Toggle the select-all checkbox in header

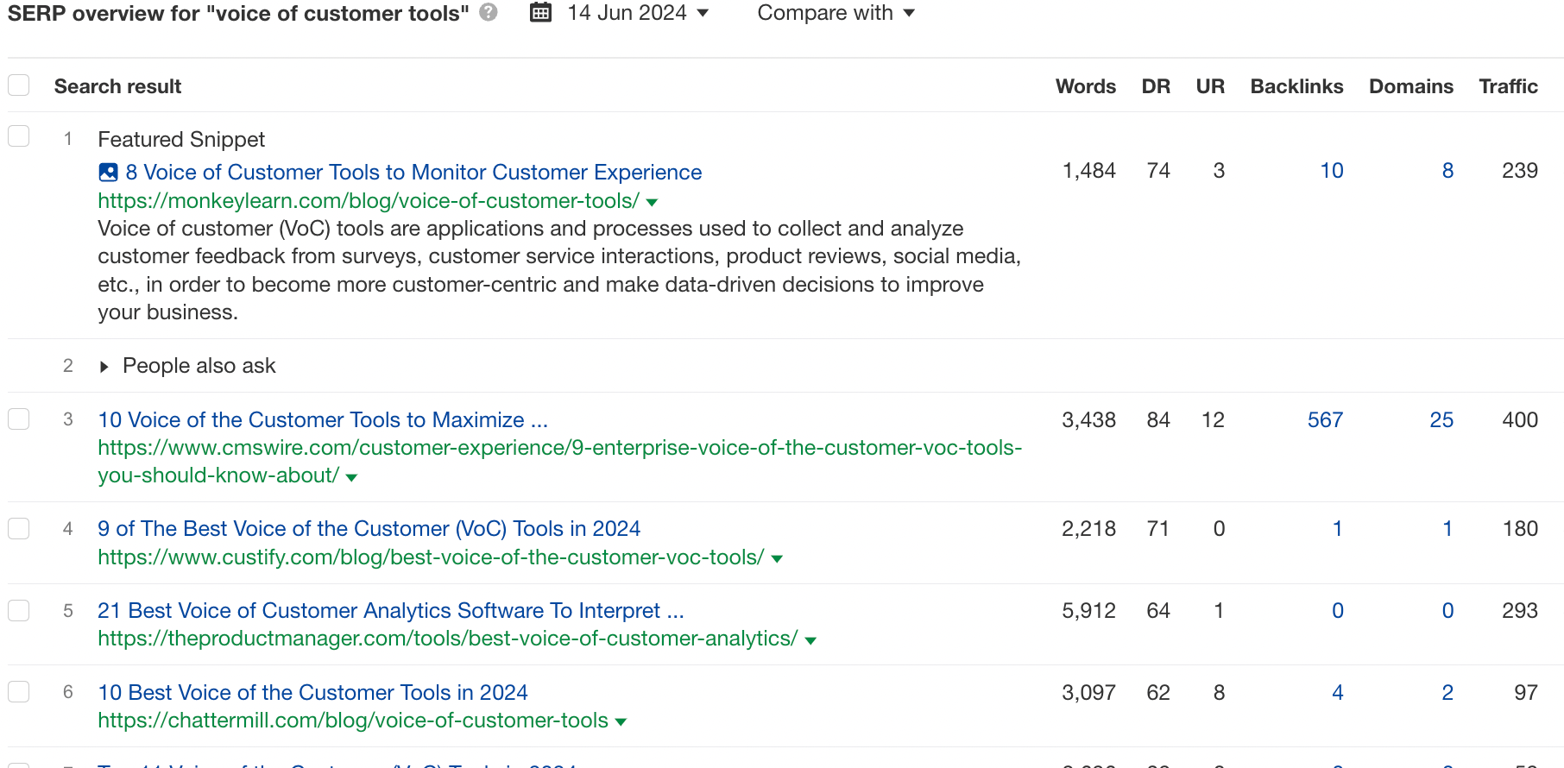19,85
